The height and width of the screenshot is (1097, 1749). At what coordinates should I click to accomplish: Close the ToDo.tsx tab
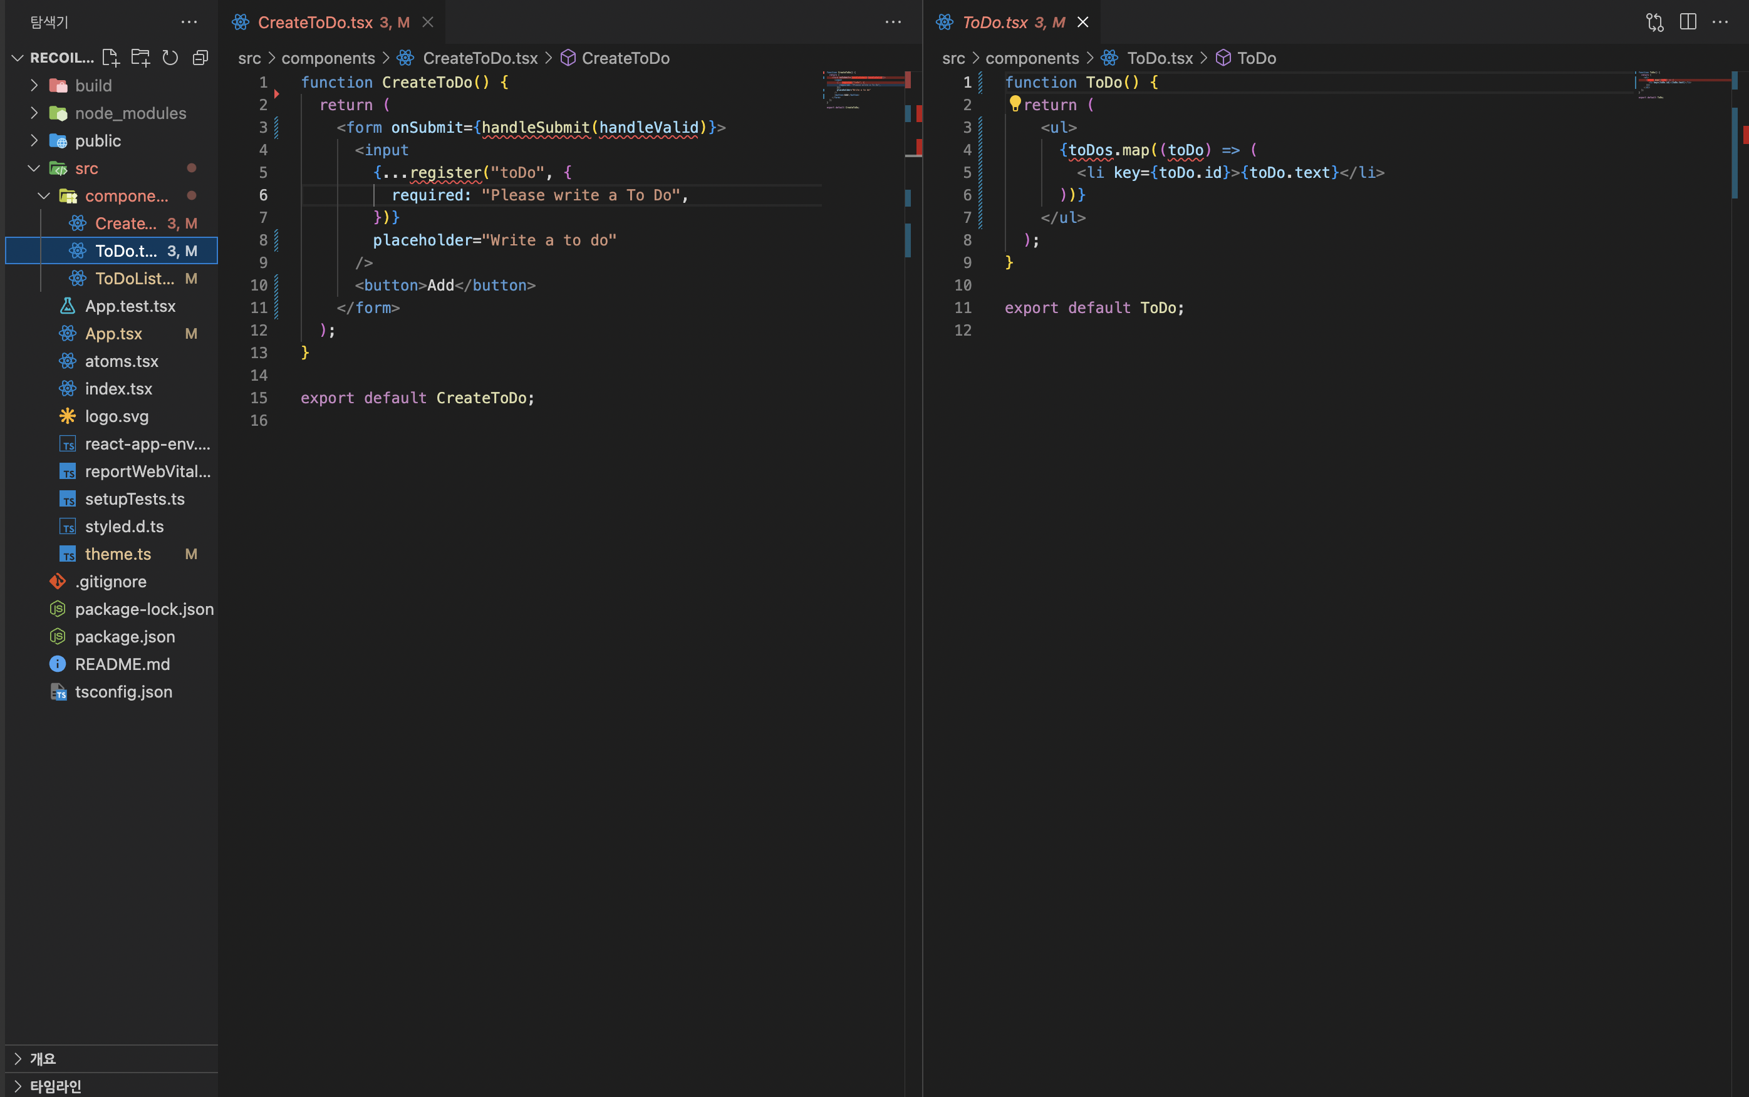(x=1082, y=23)
